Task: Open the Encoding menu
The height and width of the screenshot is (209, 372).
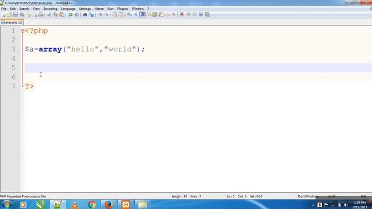Action: [x=51, y=9]
